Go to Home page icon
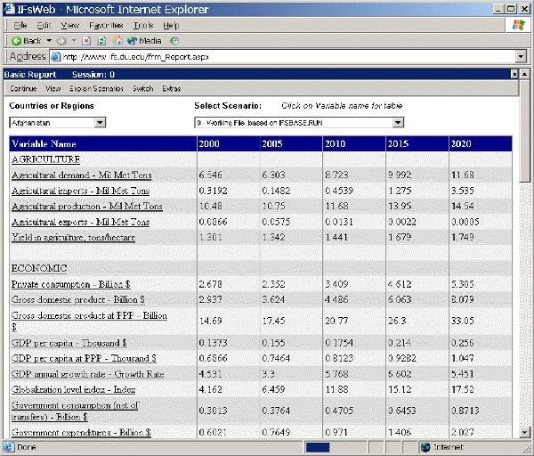This screenshot has width=534, height=456. coord(117,41)
